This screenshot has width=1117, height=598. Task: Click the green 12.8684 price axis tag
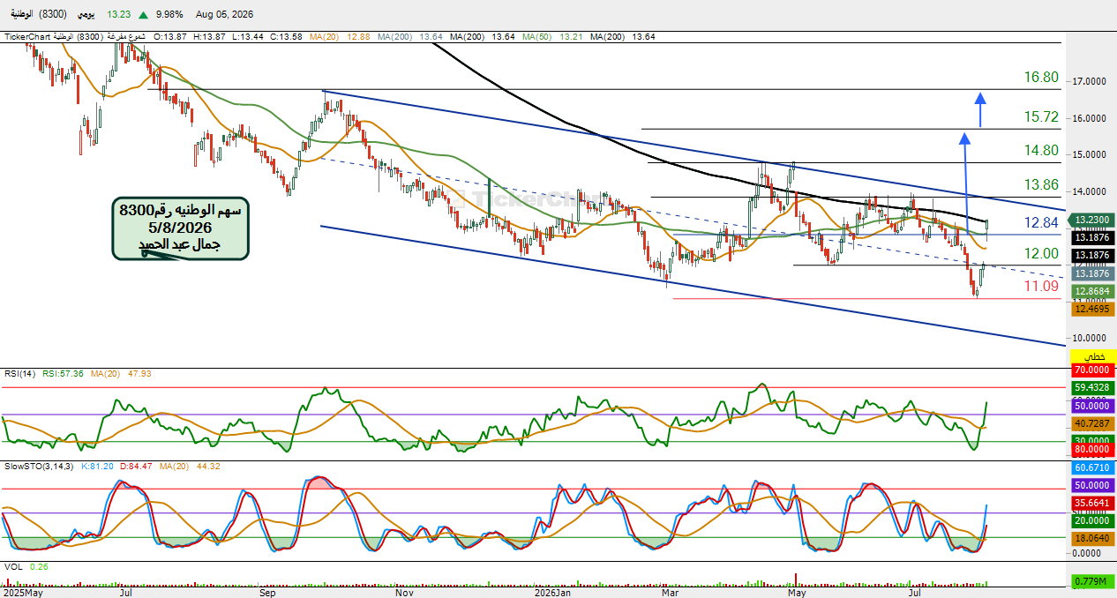pyautogui.click(x=1093, y=291)
